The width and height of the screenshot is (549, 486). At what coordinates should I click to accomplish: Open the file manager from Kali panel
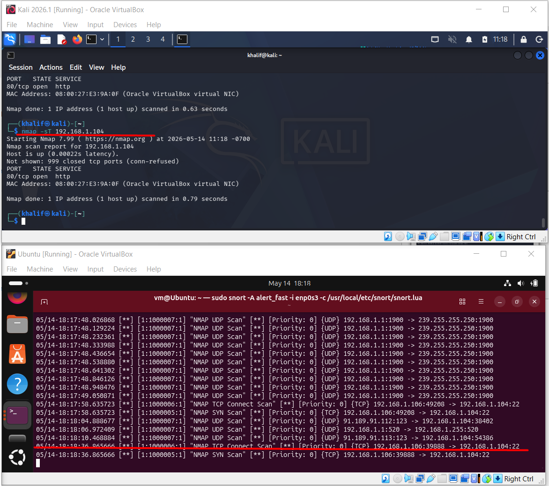point(45,39)
